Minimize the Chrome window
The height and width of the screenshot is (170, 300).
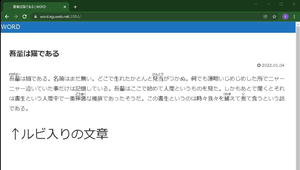pyautogui.click(x=268, y=4)
